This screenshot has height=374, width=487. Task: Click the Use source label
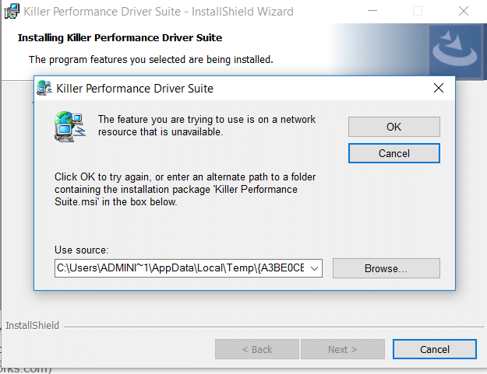coord(81,250)
